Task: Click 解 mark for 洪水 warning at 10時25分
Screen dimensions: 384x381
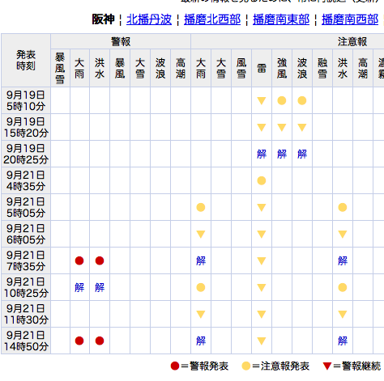Action: pyautogui.click(x=100, y=287)
